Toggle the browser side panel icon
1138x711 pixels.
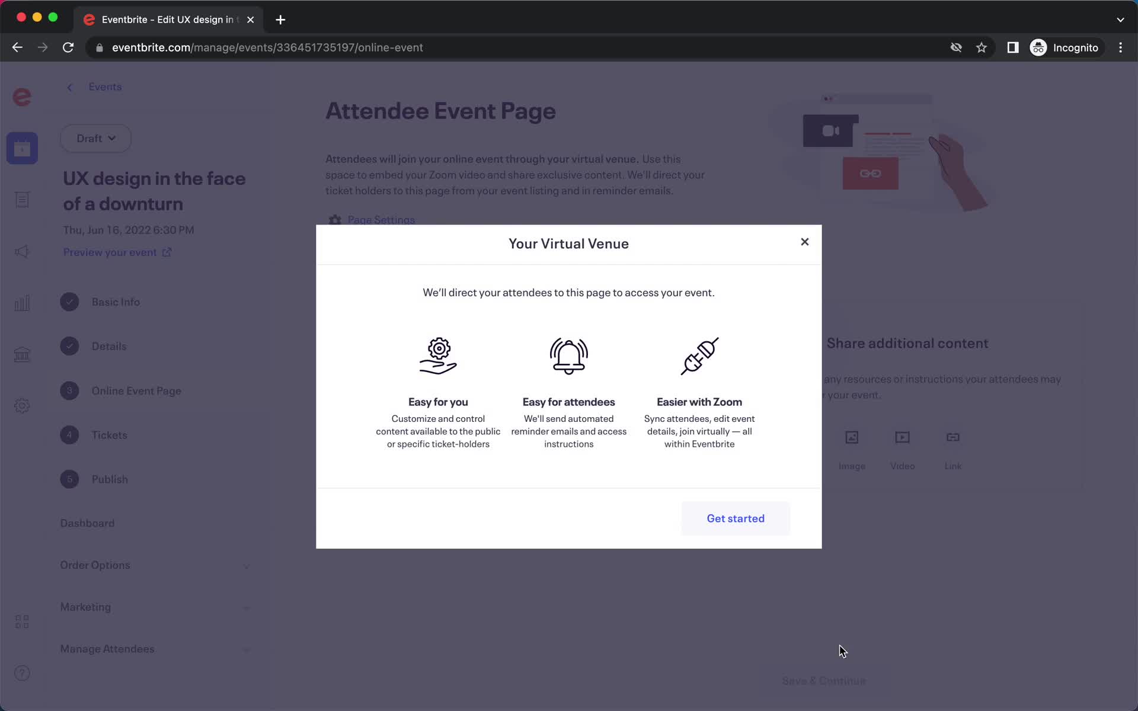(x=1013, y=47)
